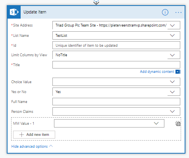Click the SharePoint connector icon
The width and height of the screenshot is (189, 158).
pos(14,12)
